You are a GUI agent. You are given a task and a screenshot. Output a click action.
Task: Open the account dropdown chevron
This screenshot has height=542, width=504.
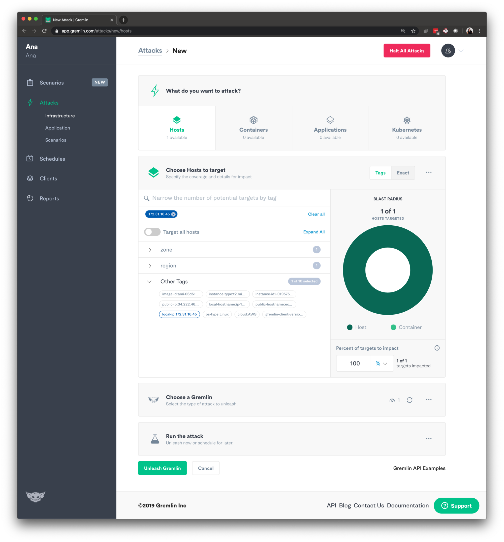coord(461,51)
